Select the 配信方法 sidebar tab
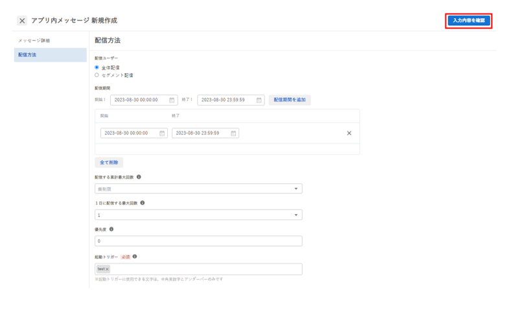The width and height of the screenshot is (518, 310). (50, 55)
